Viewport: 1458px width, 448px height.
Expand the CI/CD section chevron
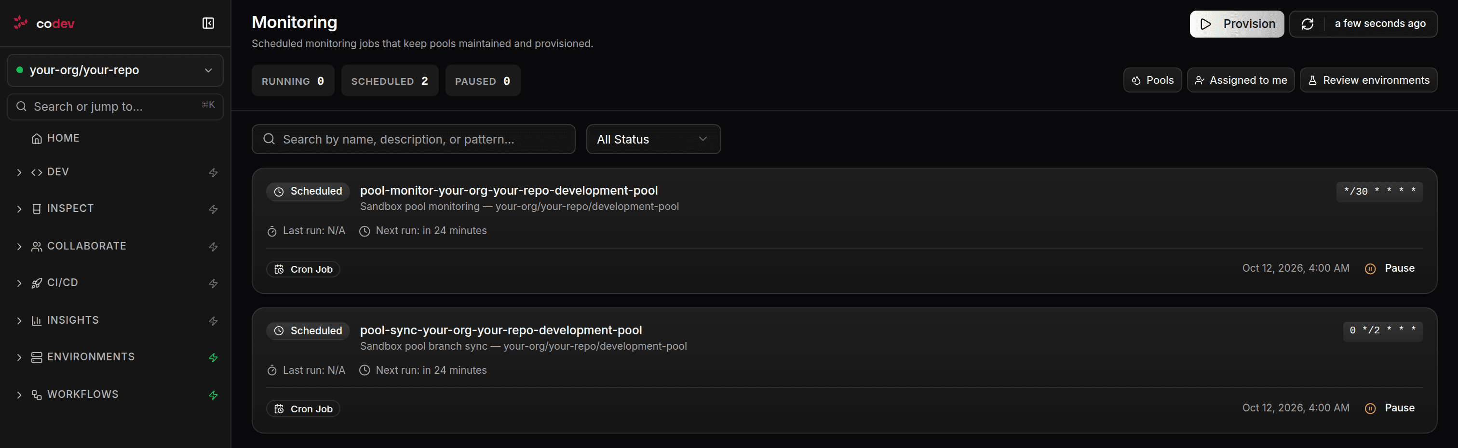(19, 283)
